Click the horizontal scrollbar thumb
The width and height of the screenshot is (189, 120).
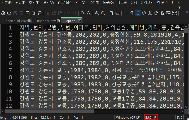[x=50, y=112]
